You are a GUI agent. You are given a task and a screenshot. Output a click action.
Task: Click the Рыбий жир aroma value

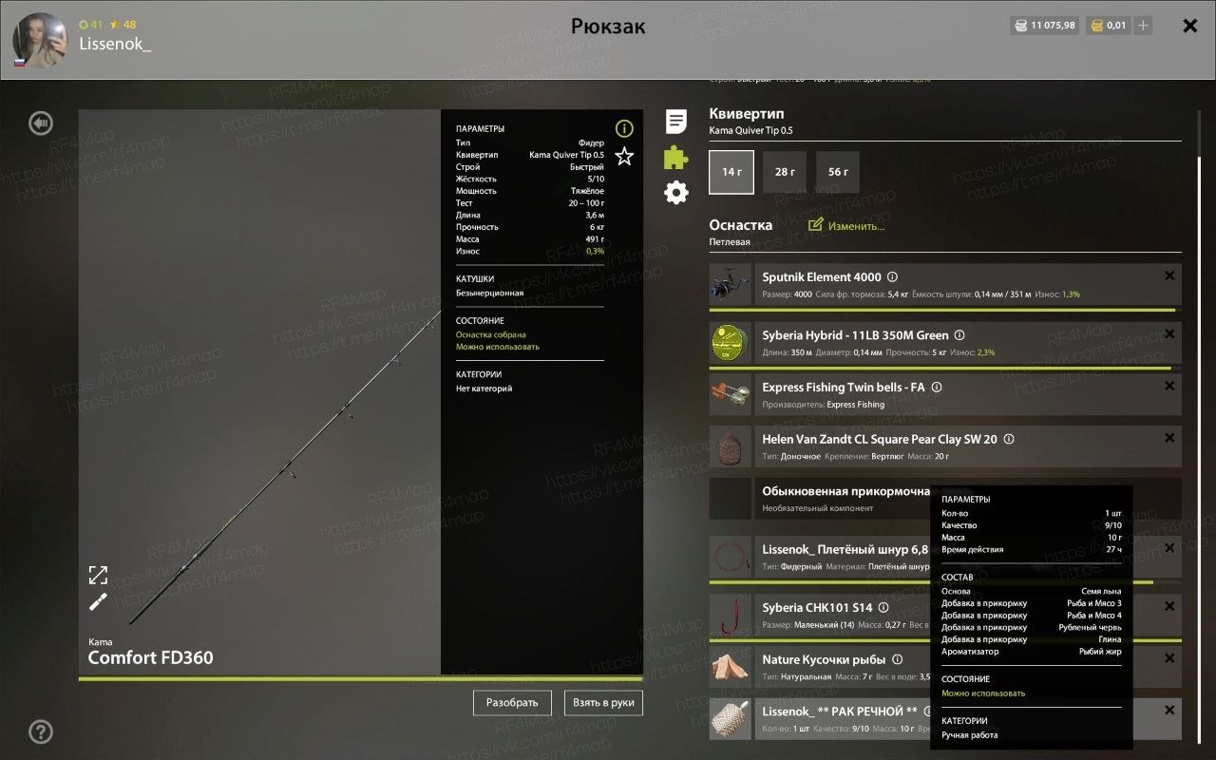(x=1099, y=652)
